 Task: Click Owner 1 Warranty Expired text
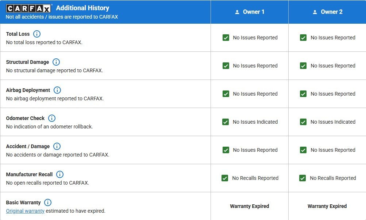coord(250,206)
